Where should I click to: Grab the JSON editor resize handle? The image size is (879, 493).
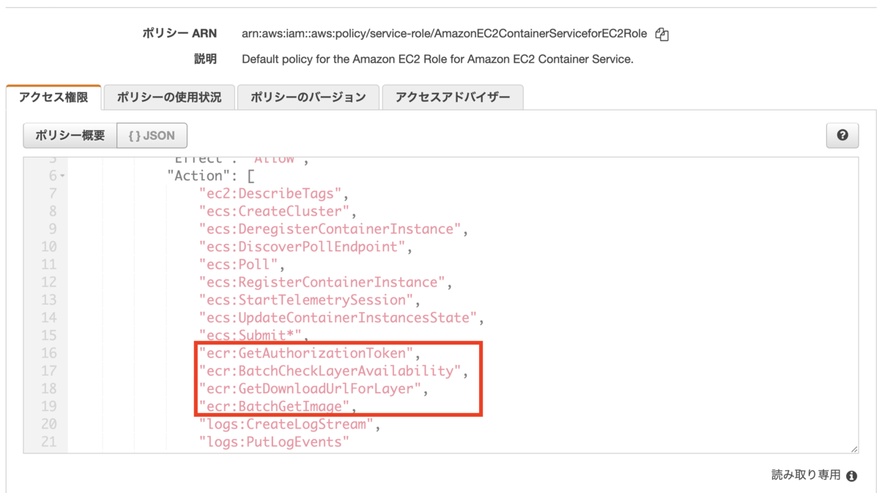coord(853,448)
